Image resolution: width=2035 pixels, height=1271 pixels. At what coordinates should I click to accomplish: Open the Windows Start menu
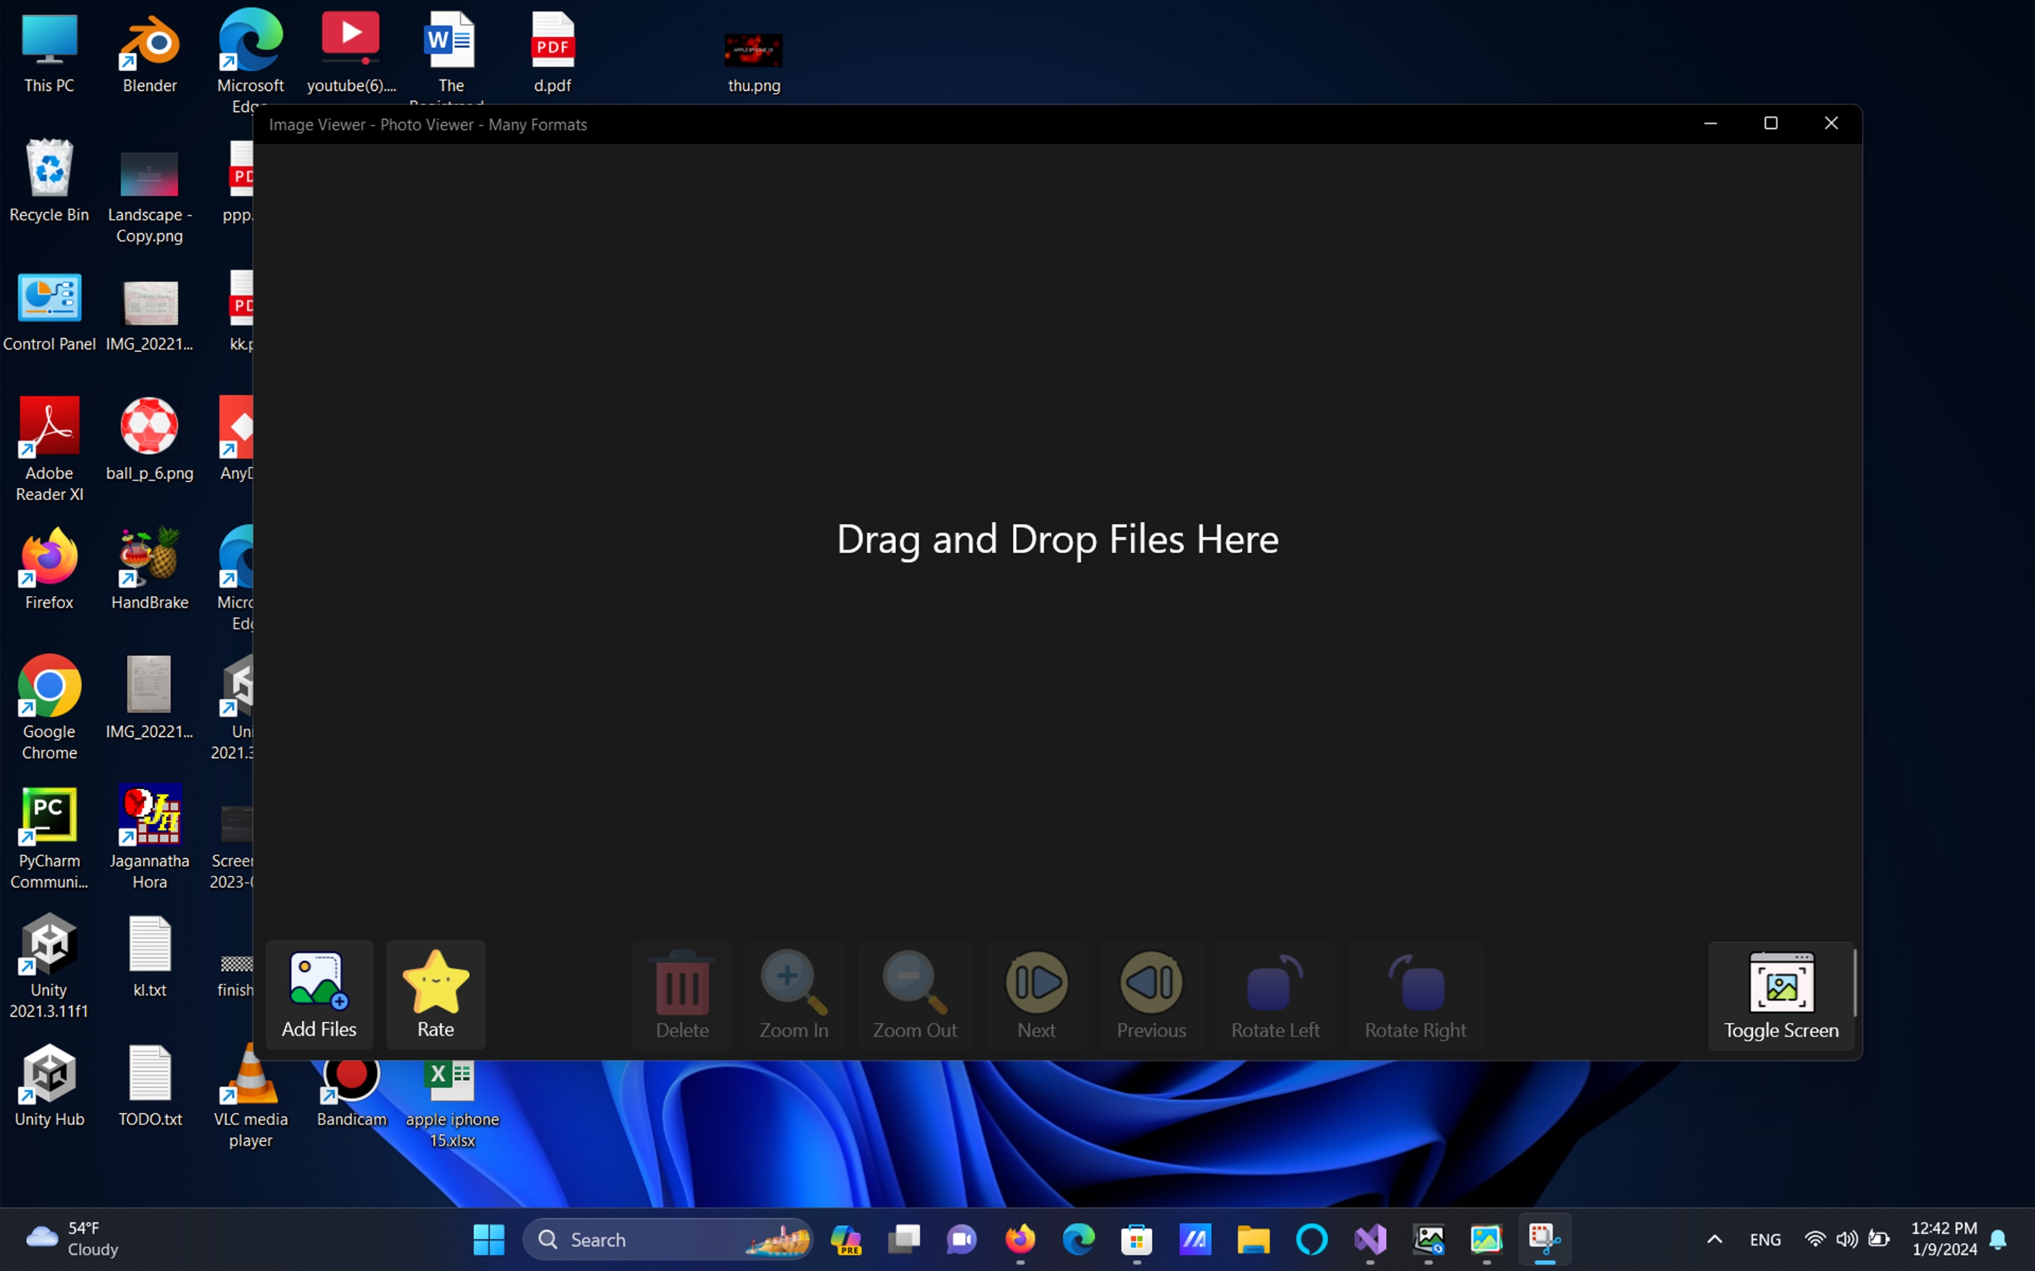[x=488, y=1239]
